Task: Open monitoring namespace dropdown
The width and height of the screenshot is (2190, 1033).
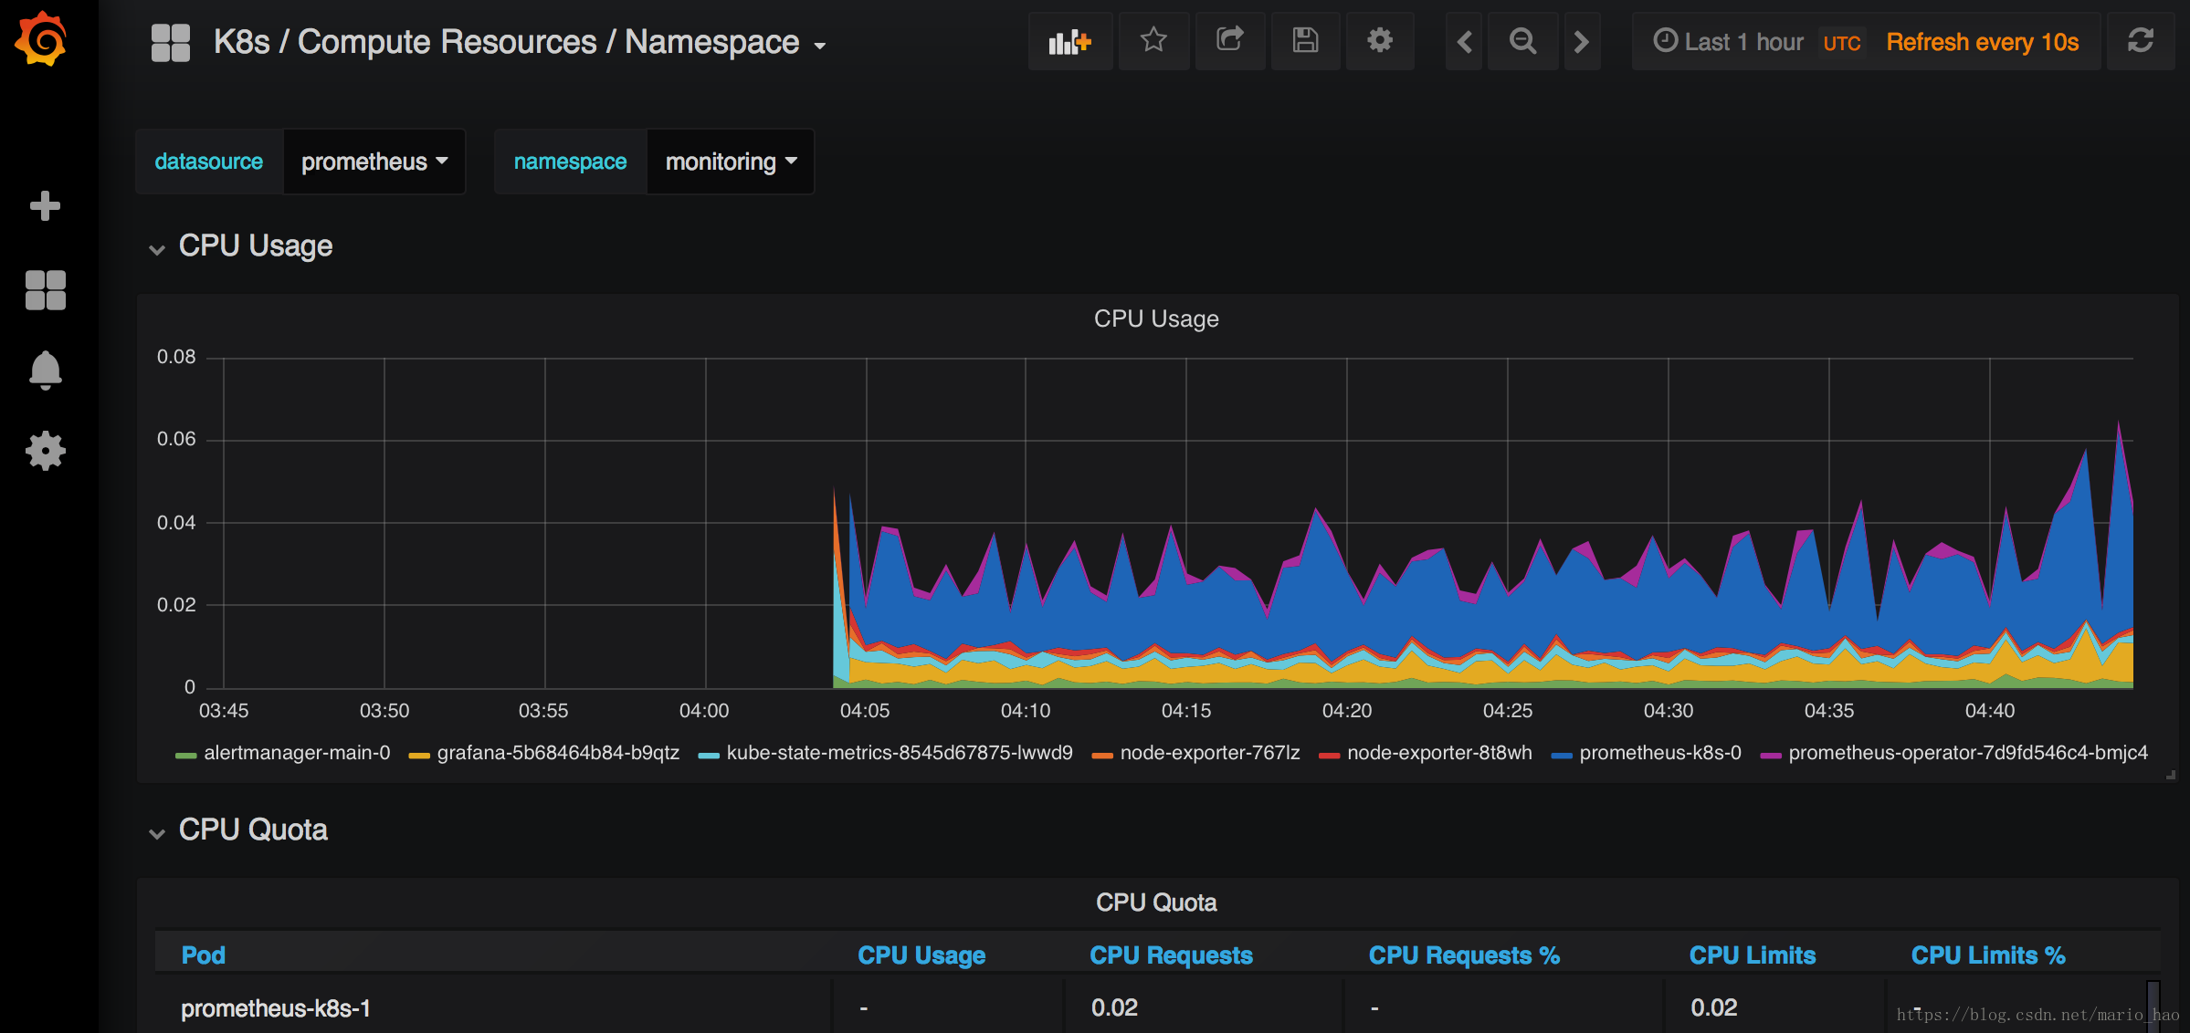Action: (x=731, y=162)
